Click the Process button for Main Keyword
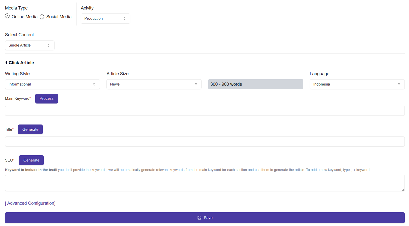 (46, 98)
